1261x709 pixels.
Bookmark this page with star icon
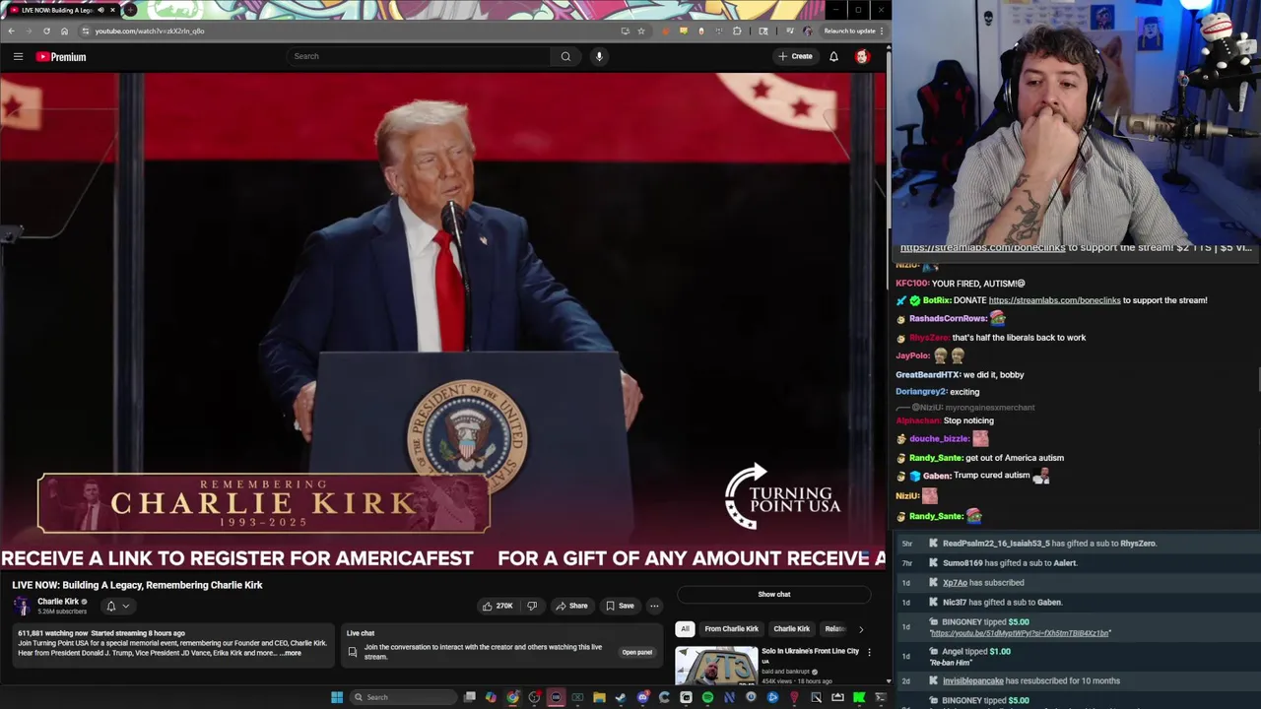click(641, 31)
